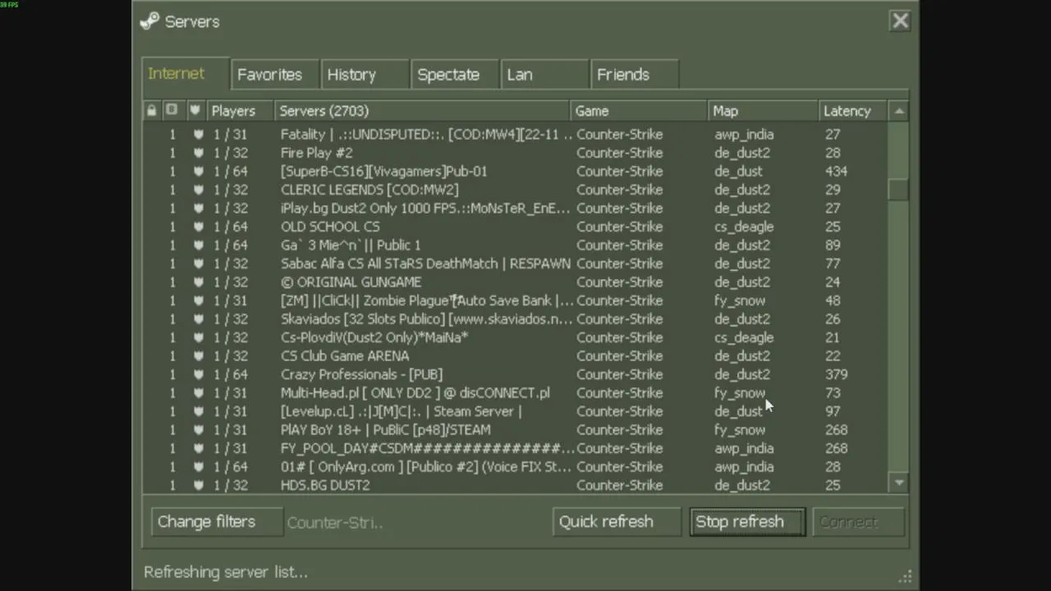
Task: Click the password lock column header icon
Action: click(x=151, y=110)
